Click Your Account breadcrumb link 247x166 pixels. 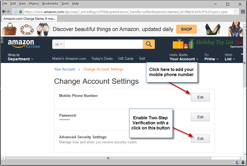[64, 69]
